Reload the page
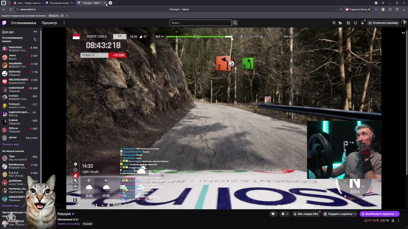This screenshot has height=229, width=408. (11, 10)
